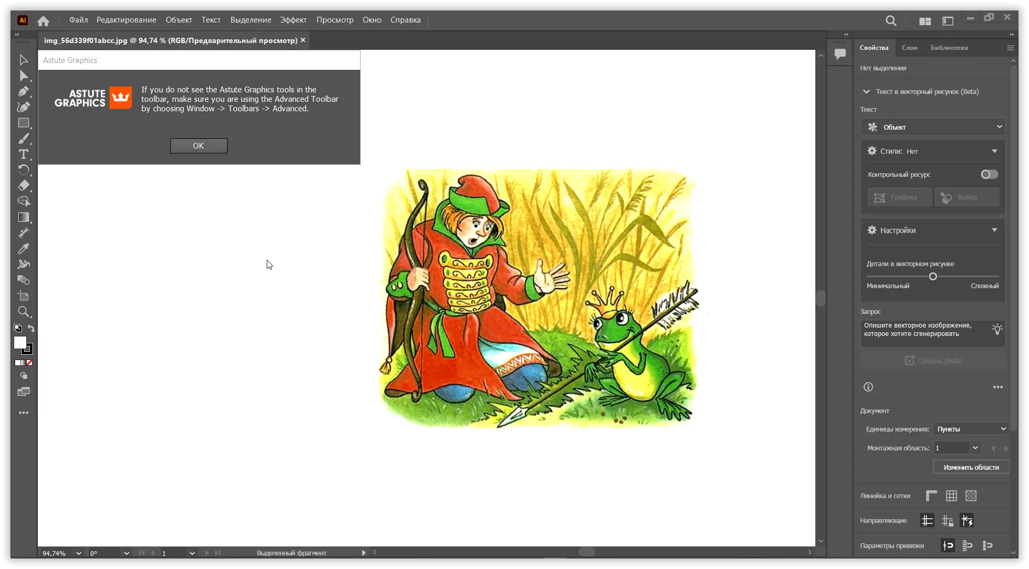Select the Rectangle tool
The image size is (1029, 569).
(x=23, y=123)
